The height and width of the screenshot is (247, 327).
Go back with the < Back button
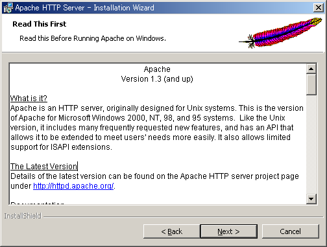(x=172, y=231)
